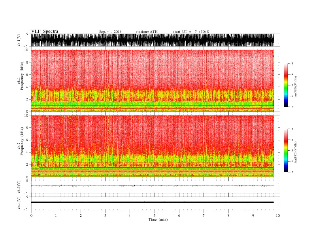Click the "4" tick on time axis
Viewport: 313px width, 242px height.
[130, 216]
